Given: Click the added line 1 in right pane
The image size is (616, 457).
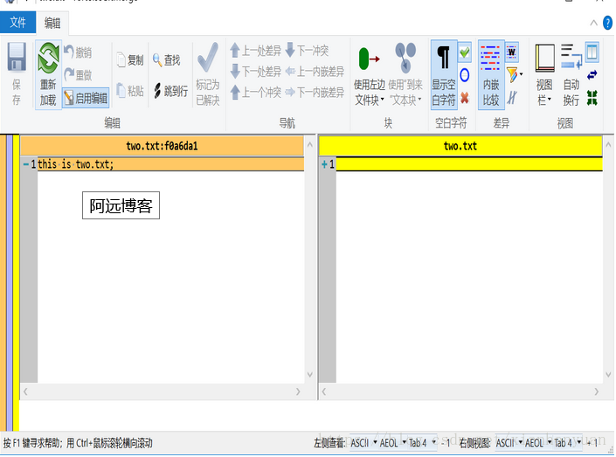Looking at the screenshot, I should tap(469, 164).
